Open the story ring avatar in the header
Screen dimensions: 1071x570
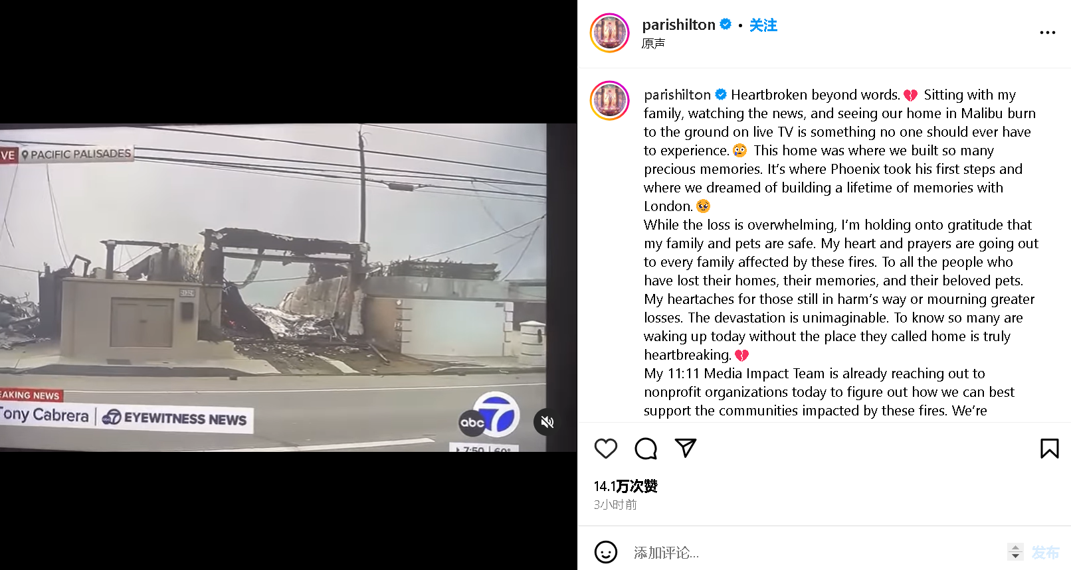(609, 33)
